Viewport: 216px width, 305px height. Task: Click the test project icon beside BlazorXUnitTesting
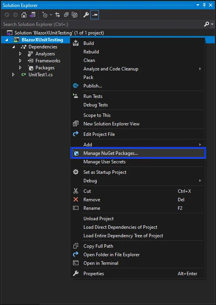click(x=16, y=40)
